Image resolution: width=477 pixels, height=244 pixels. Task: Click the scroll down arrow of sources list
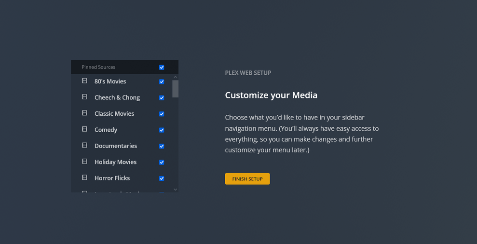[175, 190]
